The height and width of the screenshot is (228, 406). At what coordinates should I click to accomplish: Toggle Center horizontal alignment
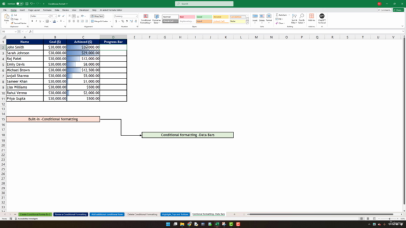pyautogui.click(x=74, y=21)
